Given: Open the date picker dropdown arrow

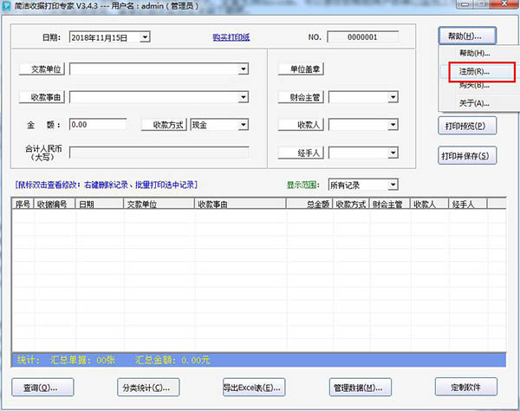Looking at the screenshot, I should tap(144, 36).
